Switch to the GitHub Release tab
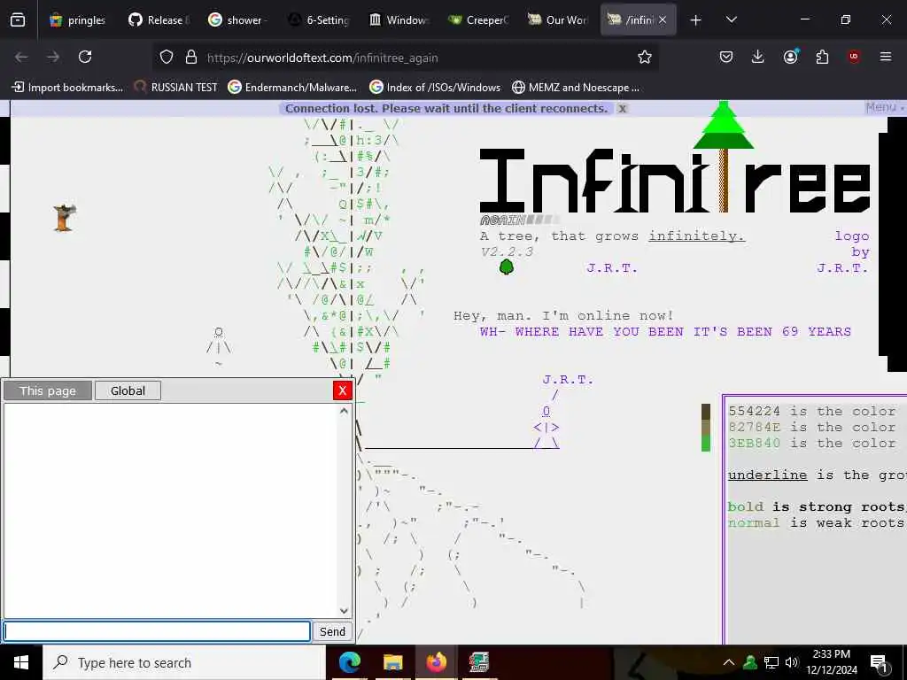 tap(159, 20)
